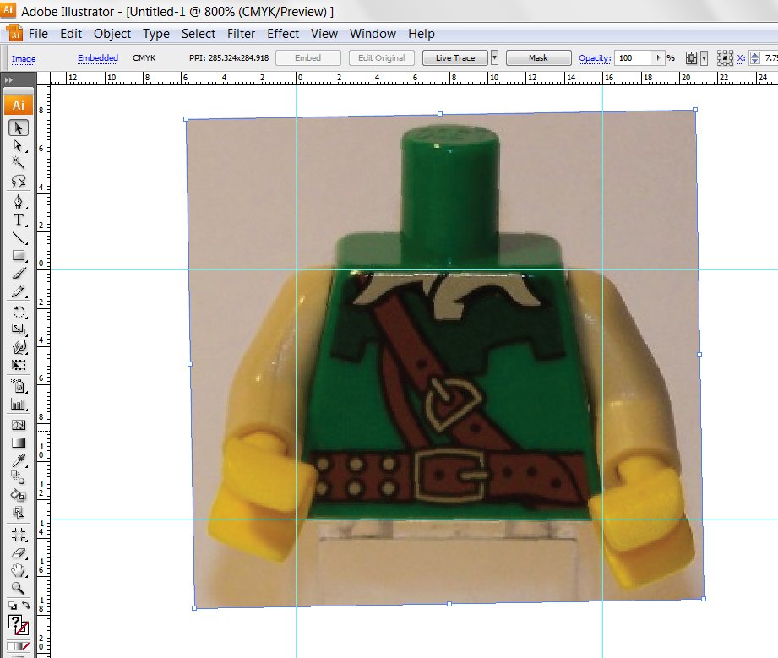Viewport: 778px width, 658px height.
Task: Select the Zoom magnifier tool
Action: [18, 588]
